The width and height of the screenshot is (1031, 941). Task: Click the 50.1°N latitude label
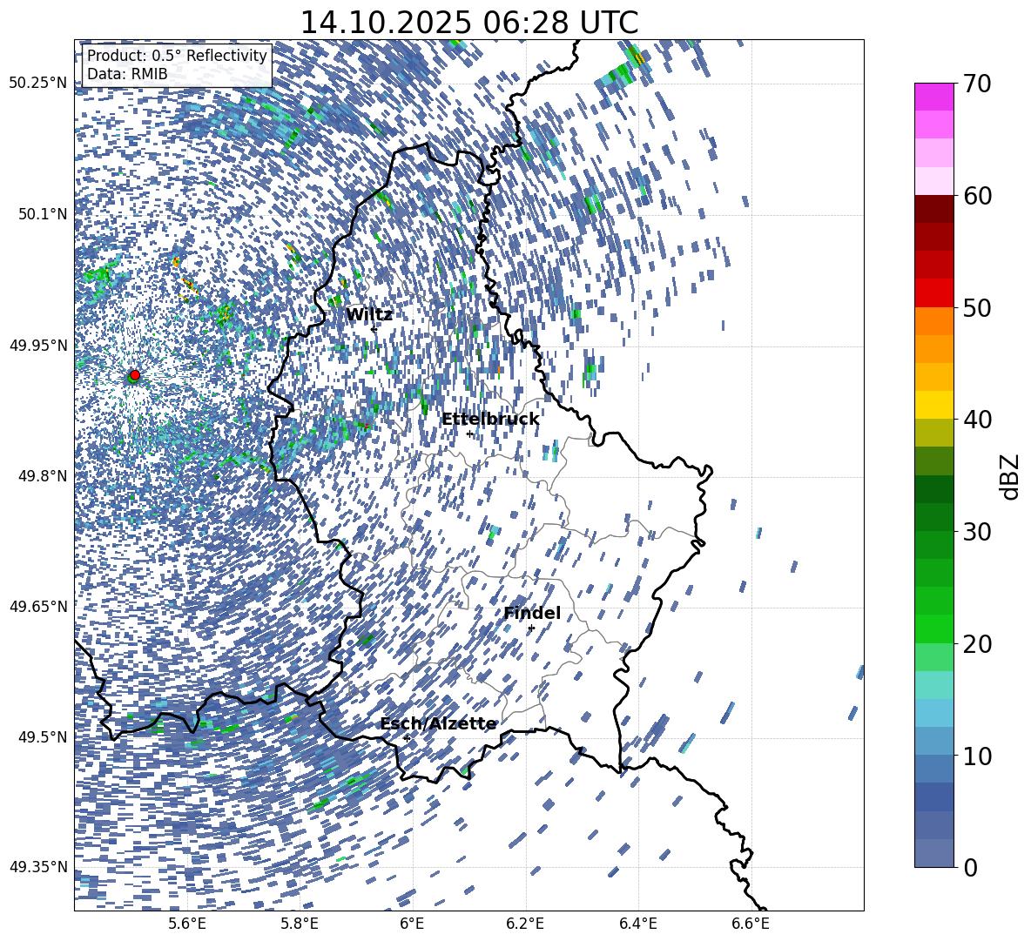(43, 214)
